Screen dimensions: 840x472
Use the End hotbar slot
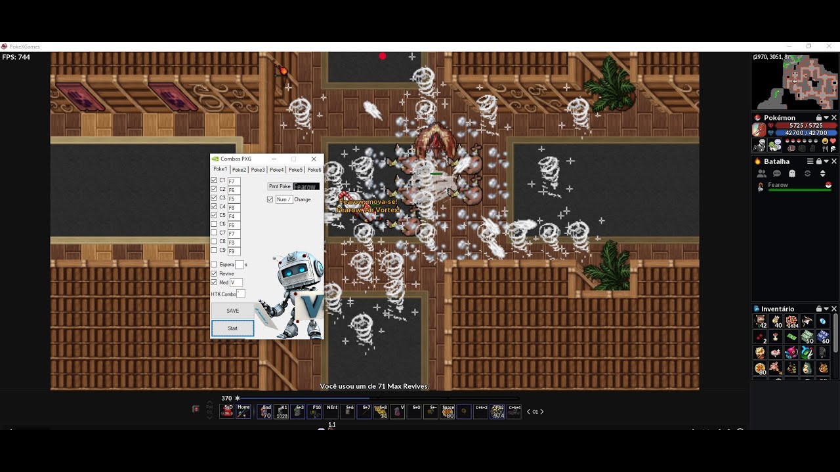click(265, 412)
